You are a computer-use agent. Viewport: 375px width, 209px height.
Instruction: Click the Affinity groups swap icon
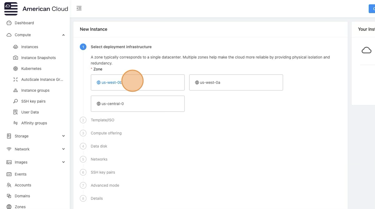(16, 123)
